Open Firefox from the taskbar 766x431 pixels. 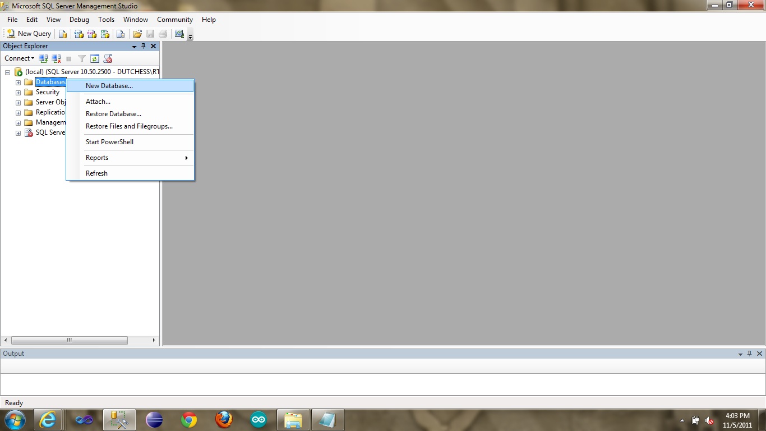pyautogui.click(x=223, y=419)
